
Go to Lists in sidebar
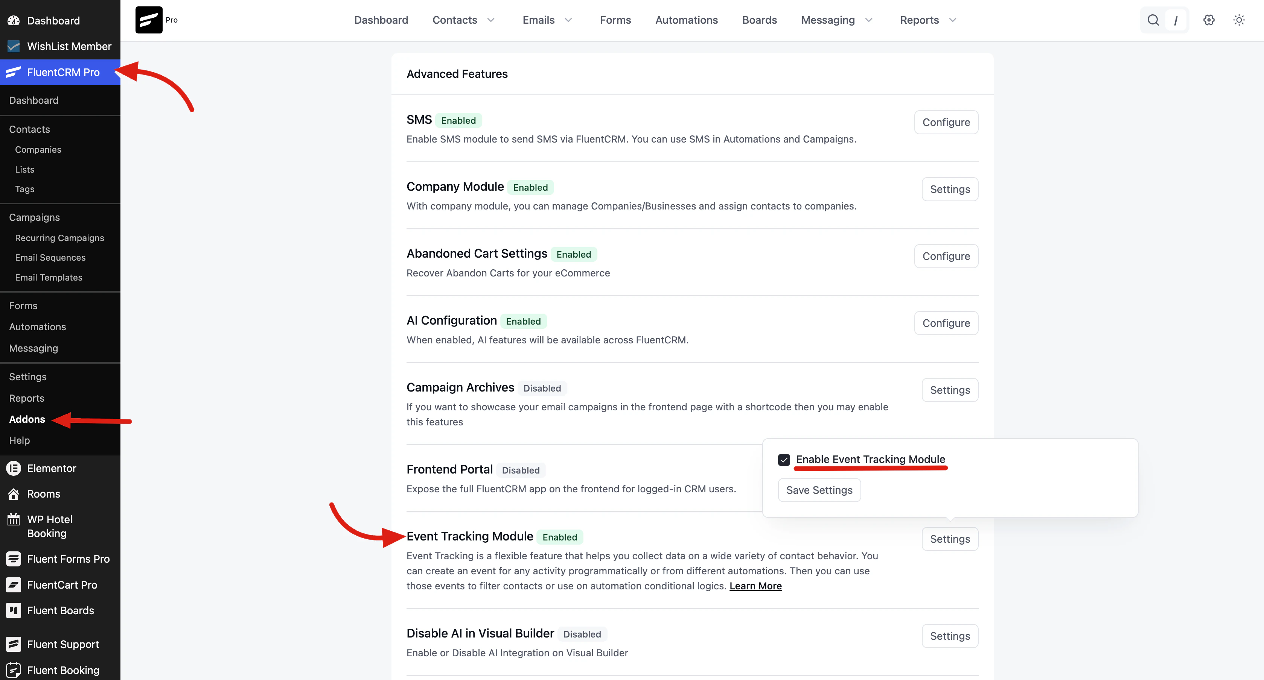pyautogui.click(x=24, y=169)
